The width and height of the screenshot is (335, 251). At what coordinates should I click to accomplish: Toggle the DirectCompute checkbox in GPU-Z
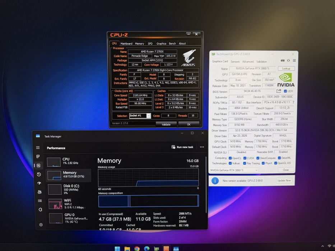pyautogui.click(x=258, y=158)
